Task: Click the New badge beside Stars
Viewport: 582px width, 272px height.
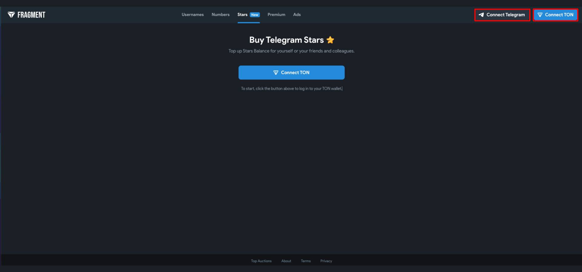Action: point(255,15)
